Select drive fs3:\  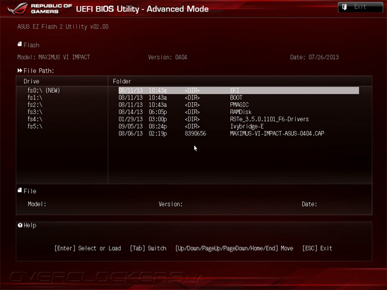pos(35,112)
